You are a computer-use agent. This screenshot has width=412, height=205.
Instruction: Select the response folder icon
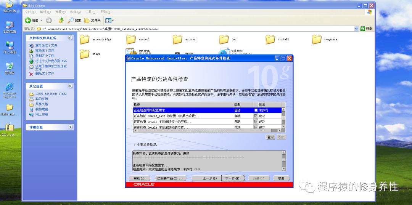[317, 39]
